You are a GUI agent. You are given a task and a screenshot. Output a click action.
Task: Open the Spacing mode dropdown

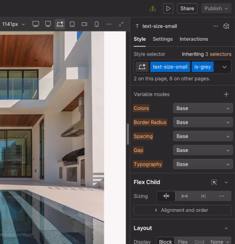click(203, 136)
